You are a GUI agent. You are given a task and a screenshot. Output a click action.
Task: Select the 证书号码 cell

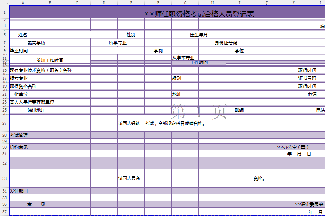307,78
